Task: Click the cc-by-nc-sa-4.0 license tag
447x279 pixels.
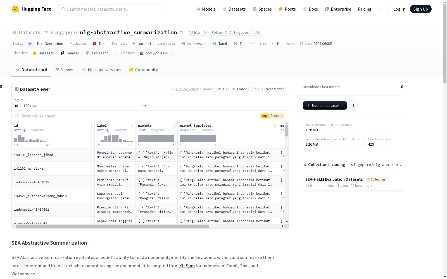Action: [155, 53]
